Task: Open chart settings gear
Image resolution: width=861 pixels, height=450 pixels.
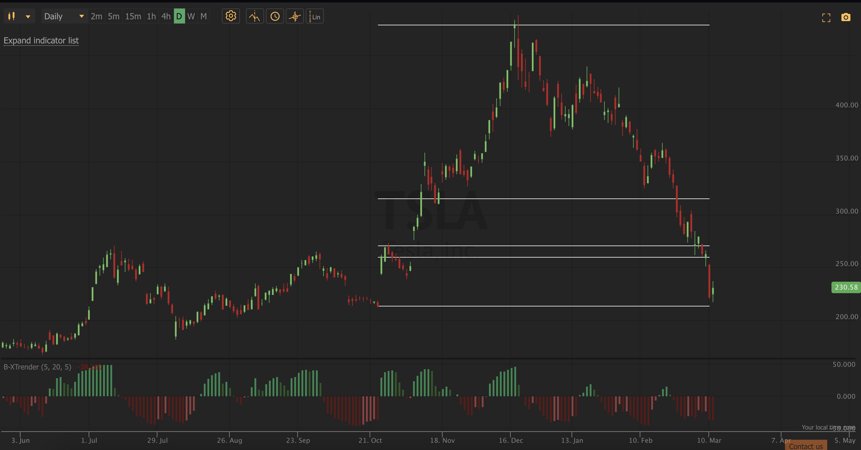Action: 231,16
